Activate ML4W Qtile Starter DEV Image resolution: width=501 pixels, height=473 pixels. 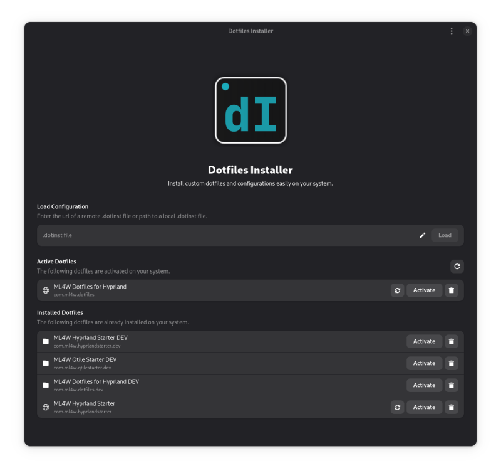click(424, 363)
